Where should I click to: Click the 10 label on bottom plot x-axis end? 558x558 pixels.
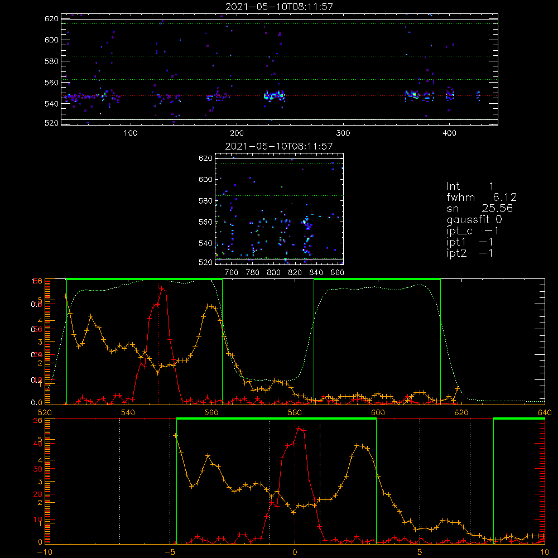click(x=545, y=552)
